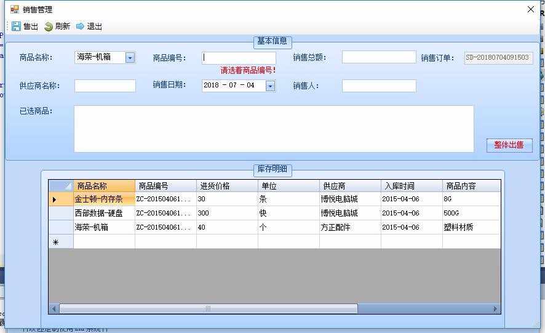Image resolution: width=545 pixels, height=333 pixels.
Task: Click price cell 30 in 金士顿 row
Action: [x=228, y=199]
